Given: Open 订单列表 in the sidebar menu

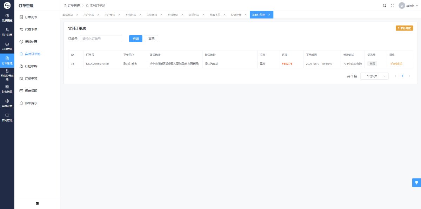Looking at the screenshot, I should pos(37,17).
